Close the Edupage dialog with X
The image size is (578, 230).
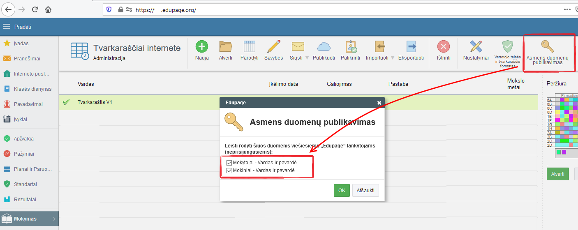379,103
